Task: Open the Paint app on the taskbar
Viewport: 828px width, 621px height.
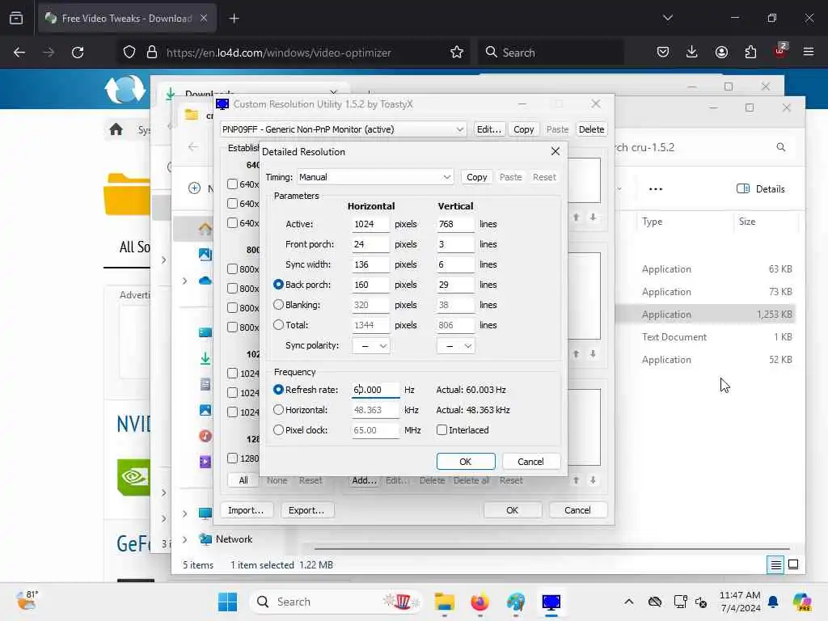Action: click(516, 602)
